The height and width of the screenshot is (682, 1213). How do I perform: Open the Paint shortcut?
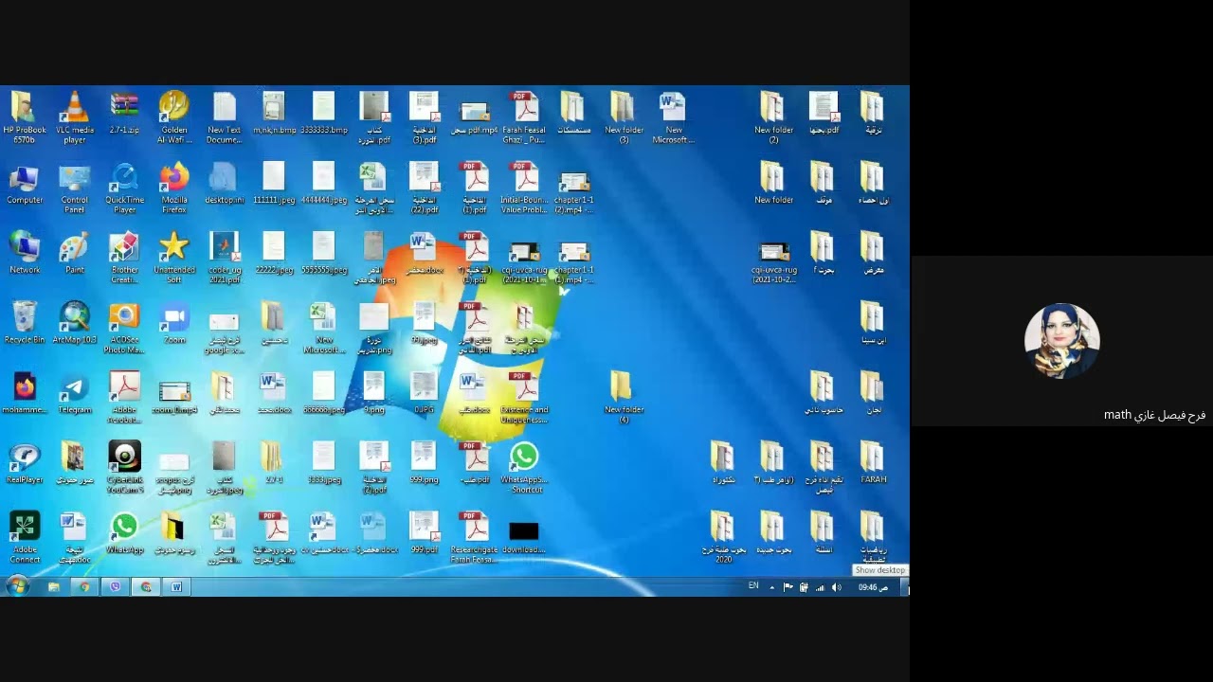tap(74, 254)
